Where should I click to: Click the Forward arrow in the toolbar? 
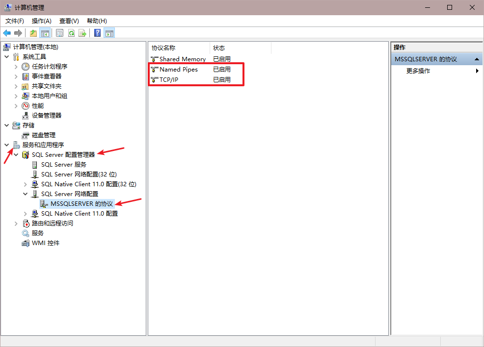pos(18,33)
